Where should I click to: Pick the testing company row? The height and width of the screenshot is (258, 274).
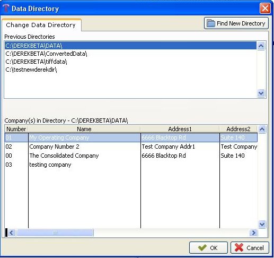pos(131,165)
